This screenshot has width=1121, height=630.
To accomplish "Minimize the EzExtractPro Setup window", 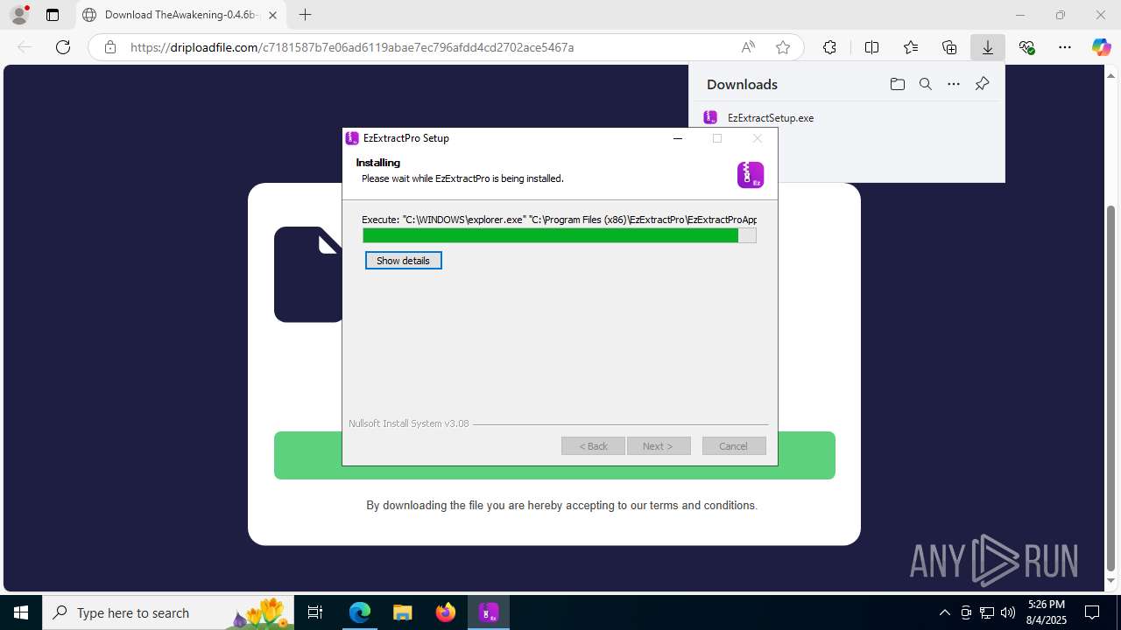I will (678, 138).
